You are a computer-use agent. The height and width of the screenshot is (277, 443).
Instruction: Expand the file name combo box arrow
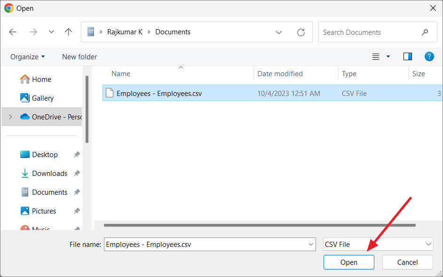pos(310,244)
